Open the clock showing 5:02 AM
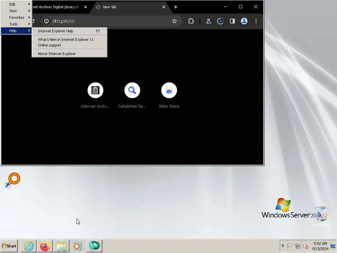This screenshot has height=253, width=337. (x=320, y=246)
